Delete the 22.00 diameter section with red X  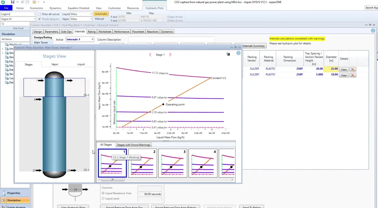[x=353, y=69]
